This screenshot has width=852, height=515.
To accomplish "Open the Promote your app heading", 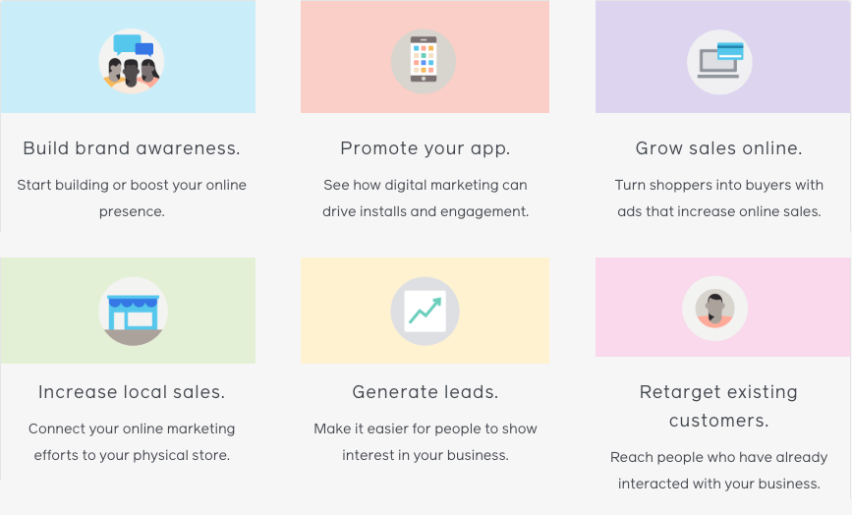I will (x=426, y=148).
